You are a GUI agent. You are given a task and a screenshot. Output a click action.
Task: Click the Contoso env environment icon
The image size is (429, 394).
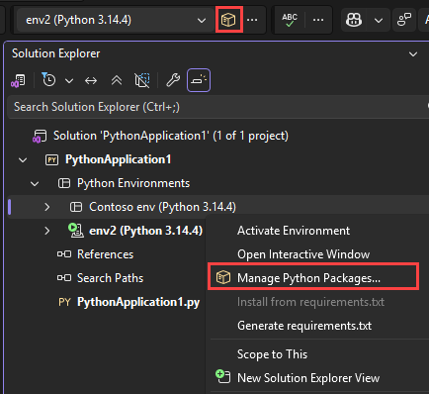point(76,207)
